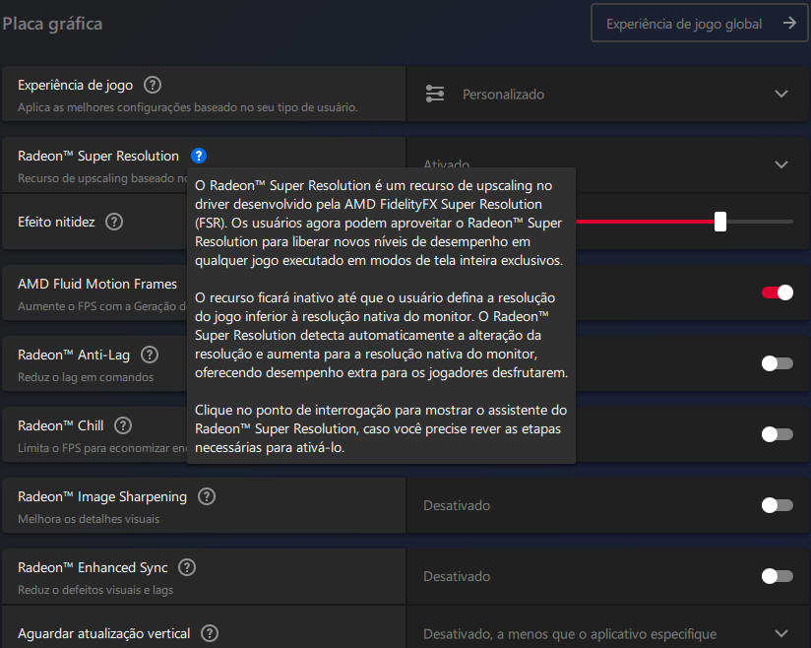Show help for Experiência de jogo
The image size is (811, 648).
point(152,85)
